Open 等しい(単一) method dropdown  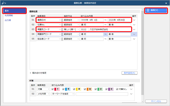(x=71, y=30)
